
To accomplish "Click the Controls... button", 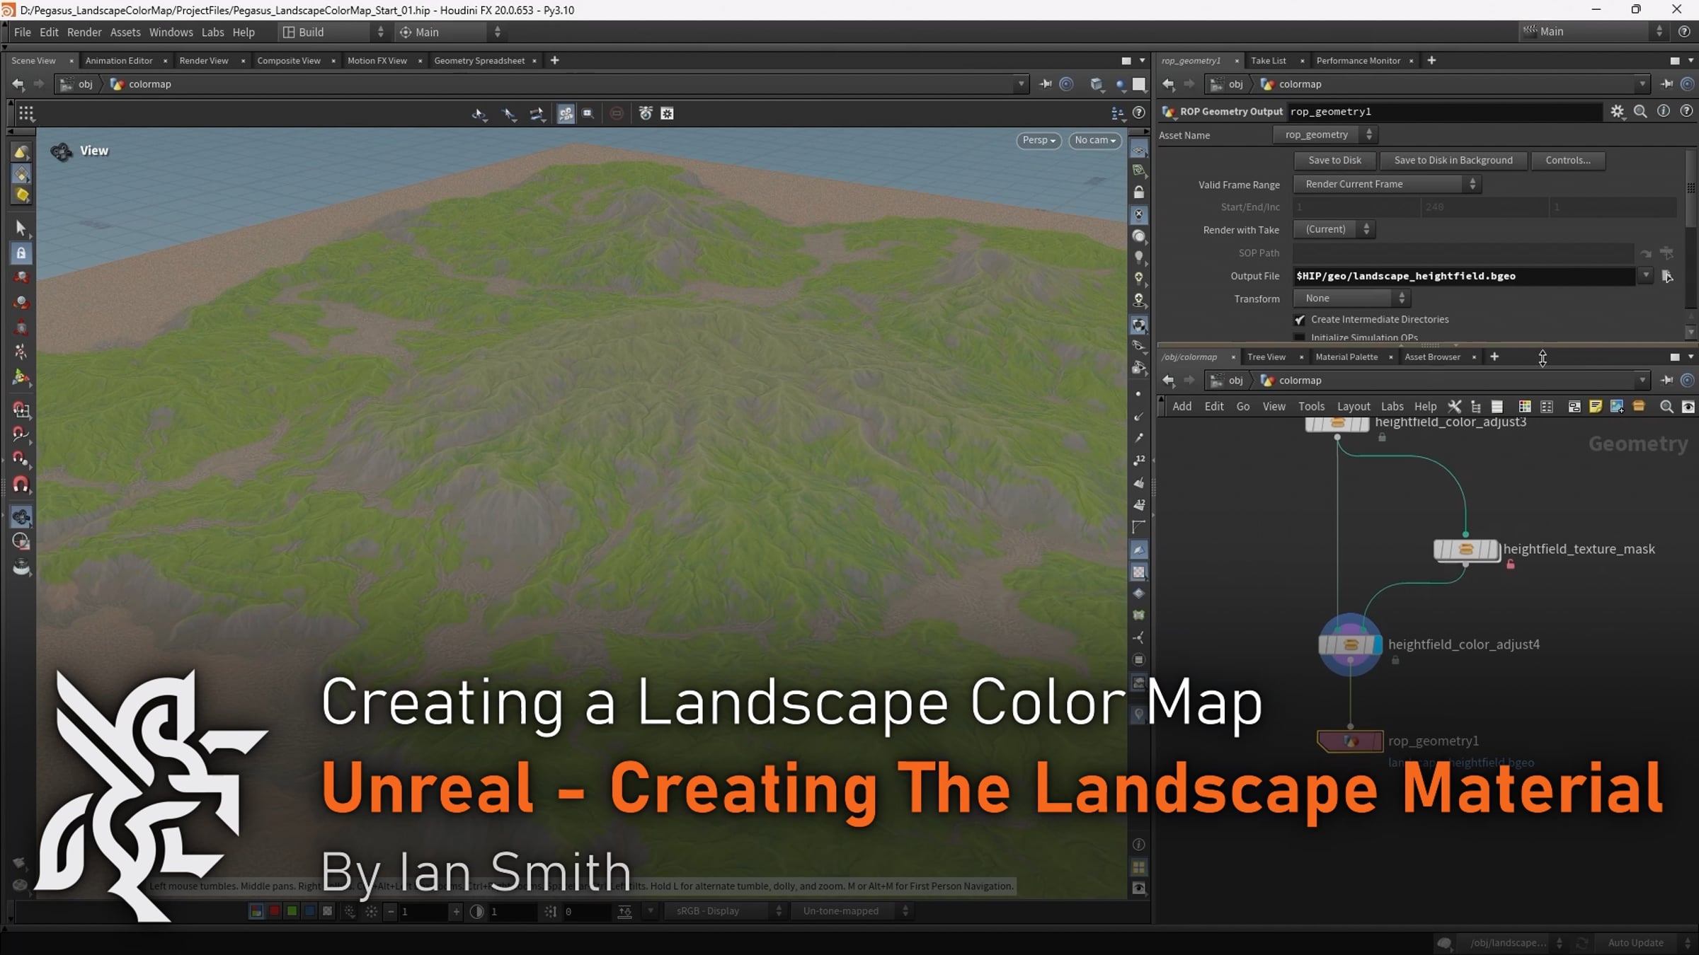I will pos(1567,161).
